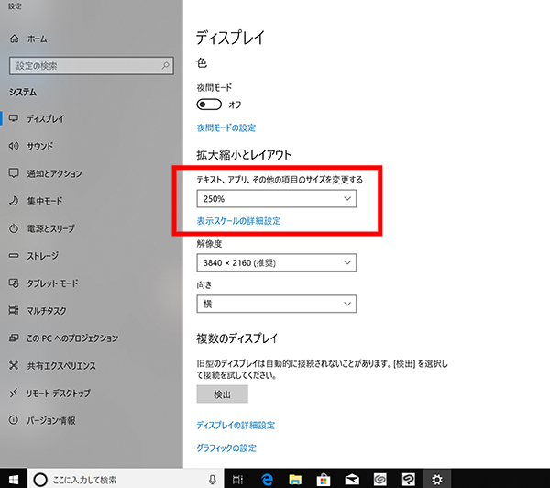The image size is (550, 488).
Task: Click the ホーム label in sidebar
Action: pos(38,39)
